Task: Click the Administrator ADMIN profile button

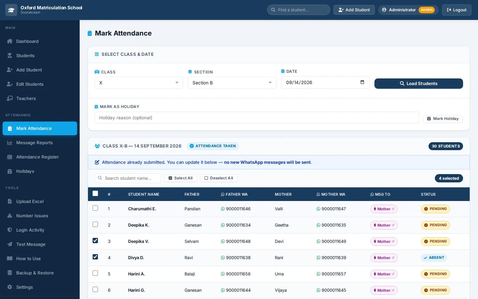Action: pyautogui.click(x=408, y=10)
